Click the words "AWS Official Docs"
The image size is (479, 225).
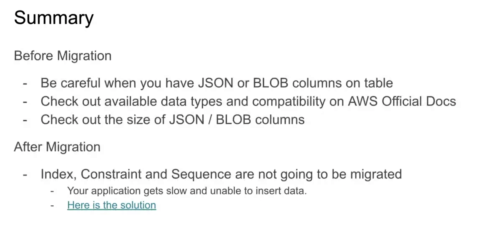(402, 101)
